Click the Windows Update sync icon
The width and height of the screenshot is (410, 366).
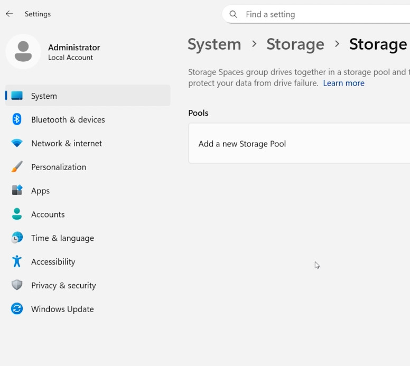pos(17,309)
